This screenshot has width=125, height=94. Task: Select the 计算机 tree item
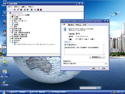[x=16, y=23]
